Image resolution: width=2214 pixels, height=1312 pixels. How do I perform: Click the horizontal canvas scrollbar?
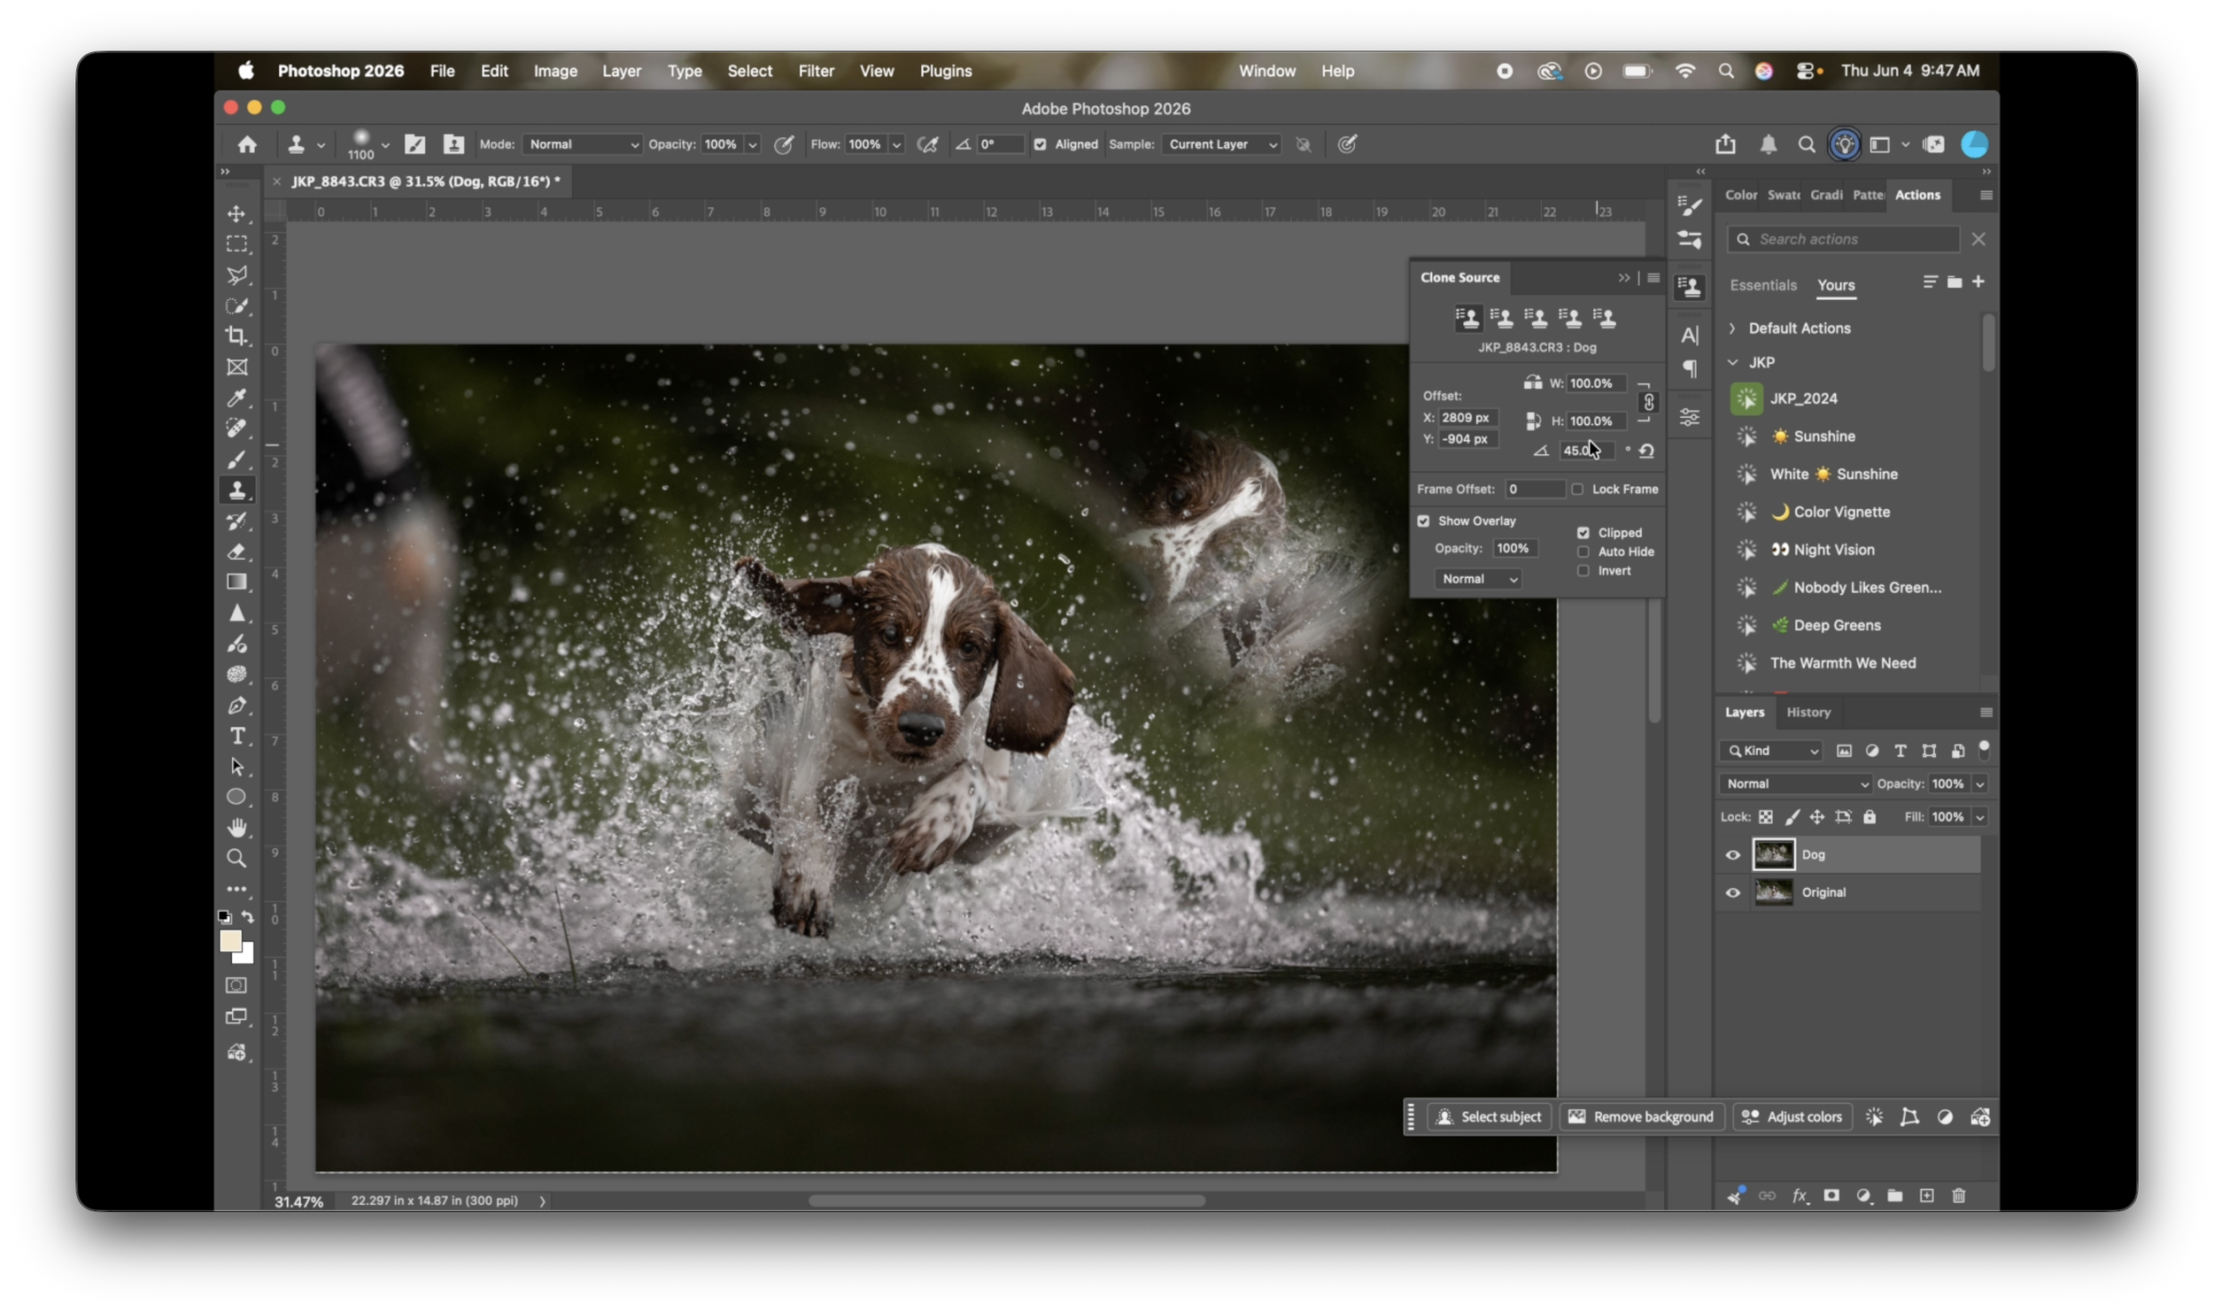coord(1006,1201)
